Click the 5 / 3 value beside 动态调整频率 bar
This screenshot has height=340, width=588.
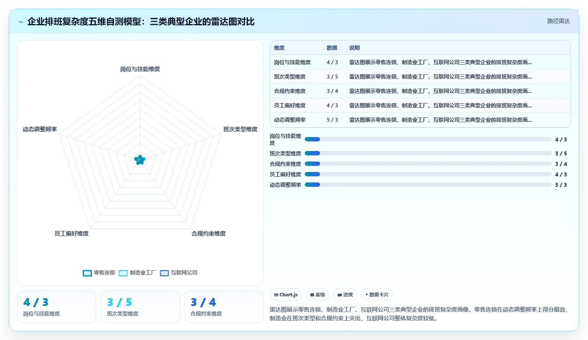pyautogui.click(x=561, y=185)
